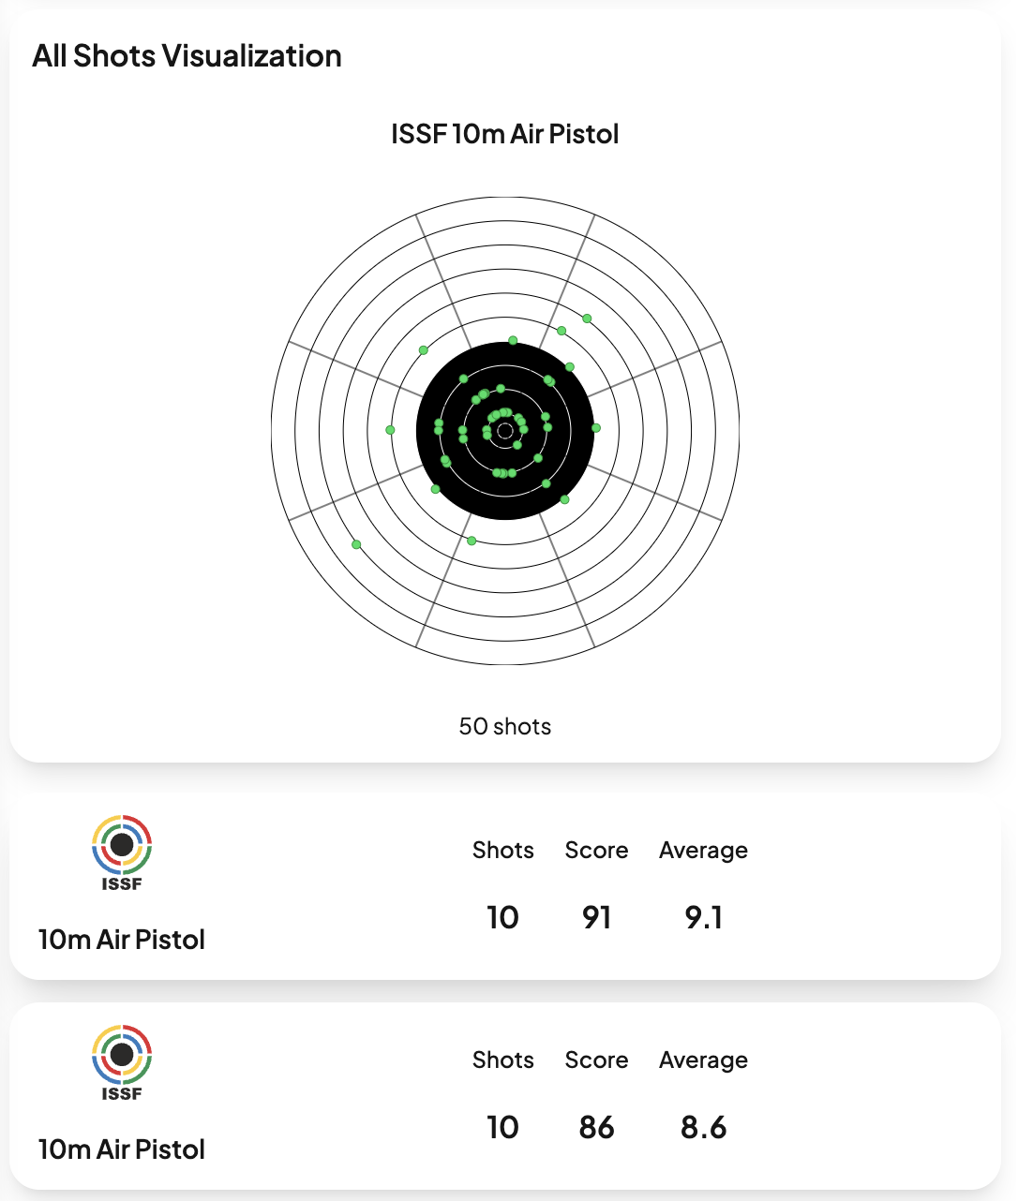Screen dimensions: 1018x1201
Task: Open the session with score 91
Action: pos(597,917)
